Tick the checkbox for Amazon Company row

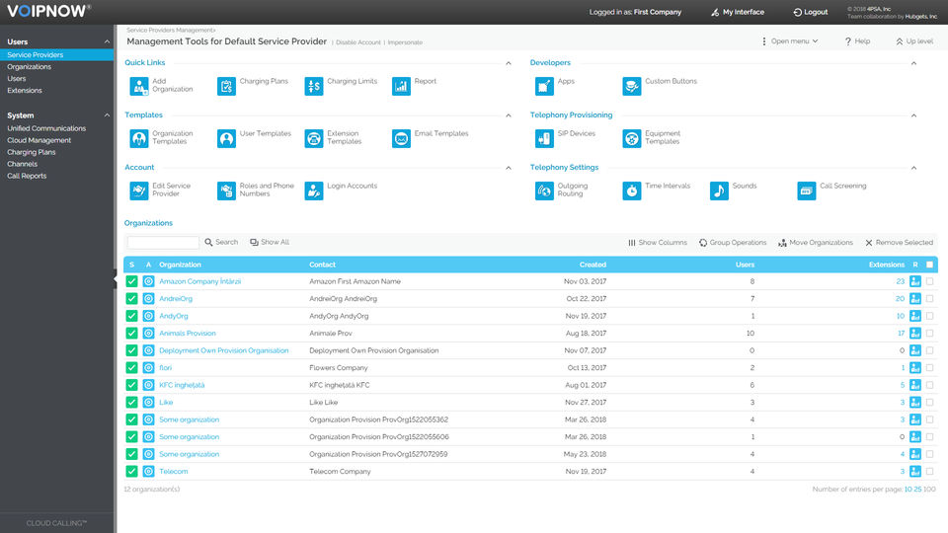pos(929,281)
